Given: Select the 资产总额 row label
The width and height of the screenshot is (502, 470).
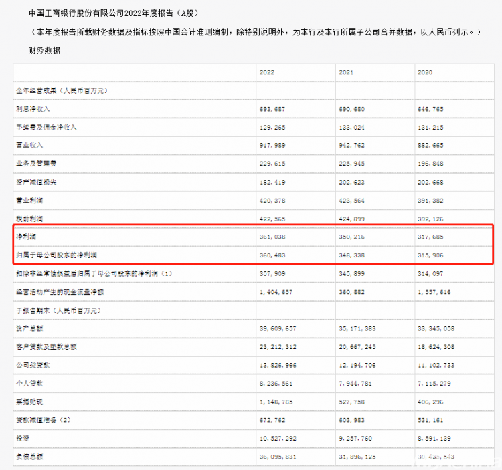Looking at the screenshot, I should [x=29, y=328].
